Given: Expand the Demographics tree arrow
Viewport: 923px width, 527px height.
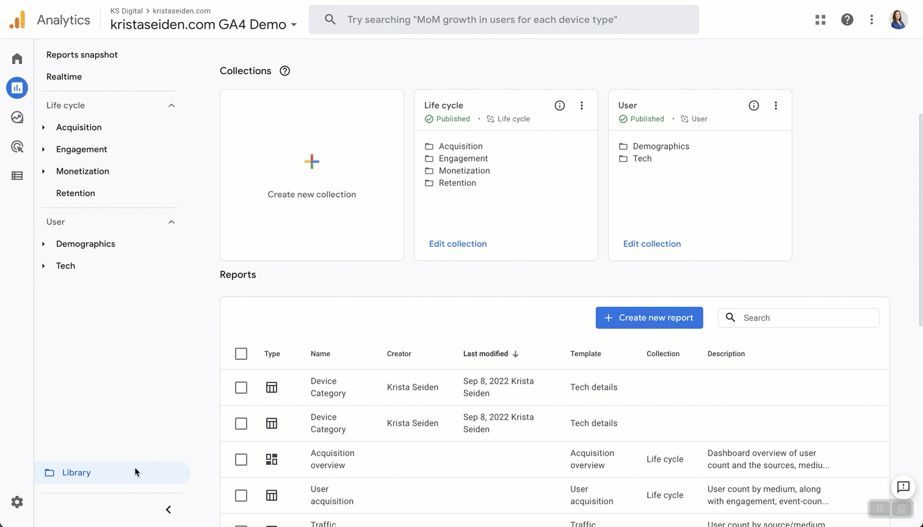Looking at the screenshot, I should 43,244.
